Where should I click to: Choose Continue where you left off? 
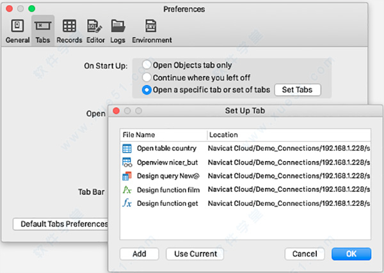(x=147, y=77)
